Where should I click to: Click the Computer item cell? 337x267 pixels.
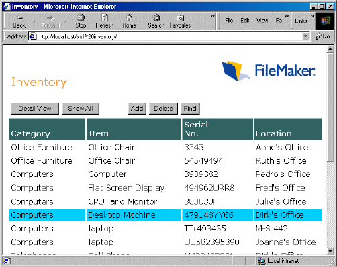point(107,174)
